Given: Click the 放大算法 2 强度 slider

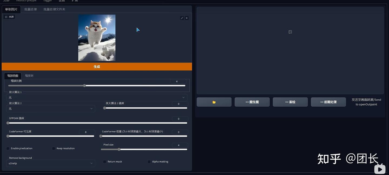Looking at the screenshot, I should tap(145, 108).
